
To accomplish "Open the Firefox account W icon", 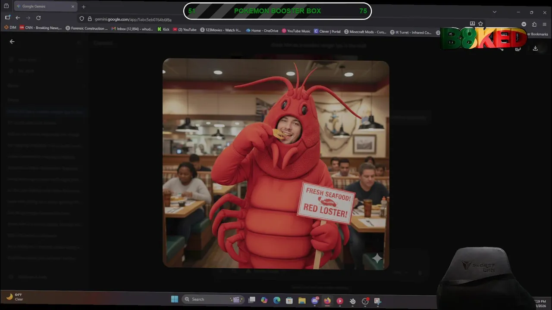I will (524, 24).
